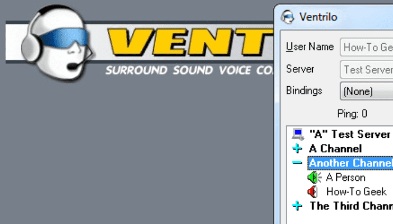
Task: Click the Ping: 0 status text
Action: click(x=353, y=114)
